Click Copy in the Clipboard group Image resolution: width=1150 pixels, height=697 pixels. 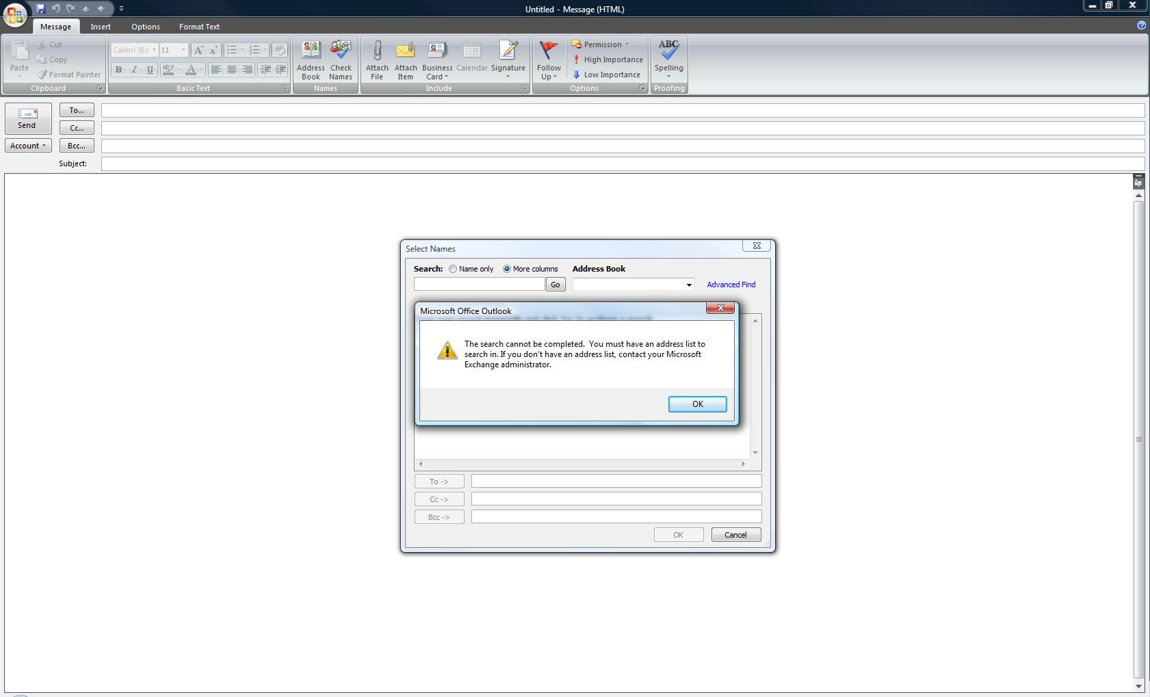52,60
